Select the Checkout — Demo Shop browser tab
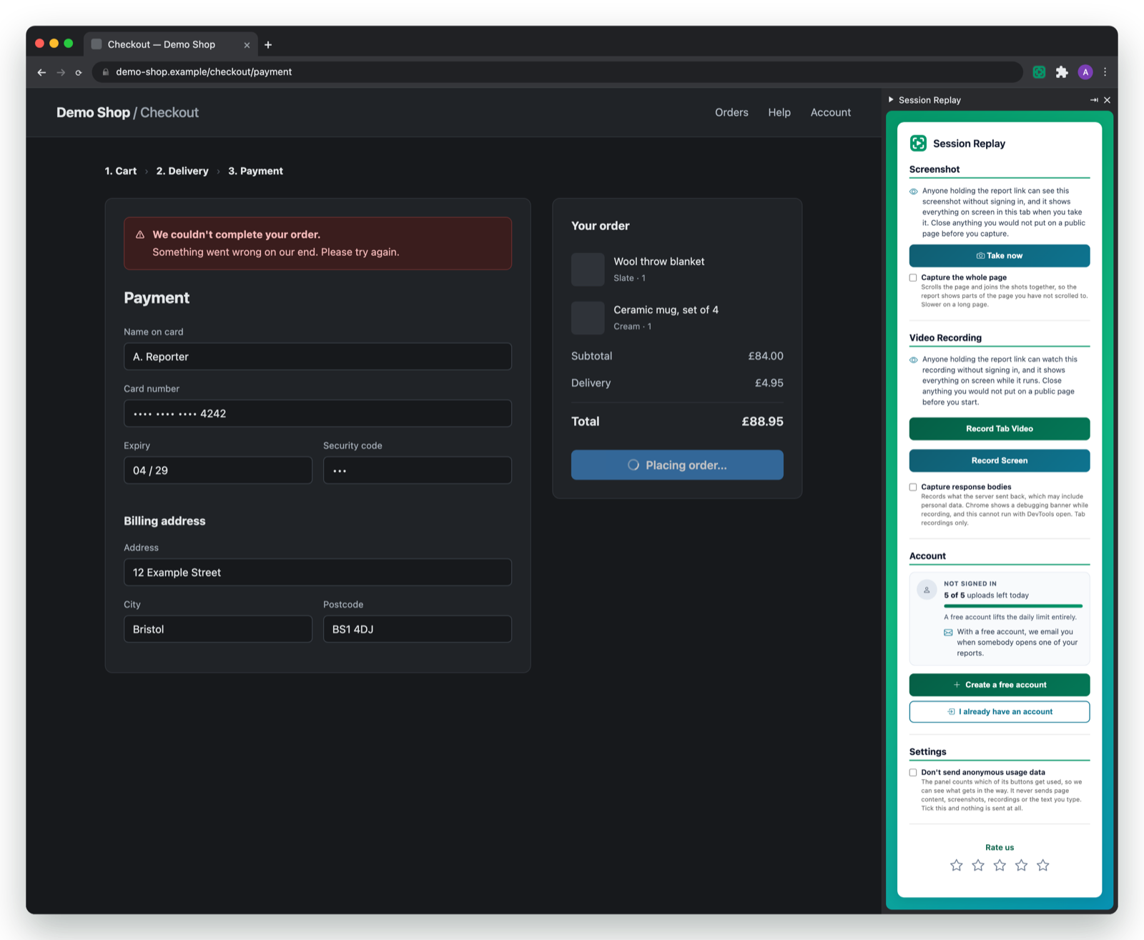Viewport: 1144px width, 940px height. pyautogui.click(x=171, y=44)
